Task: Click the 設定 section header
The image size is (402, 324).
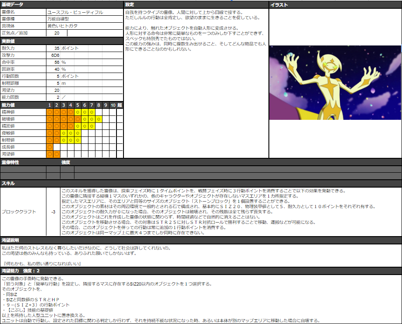Action: tap(196, 5)
